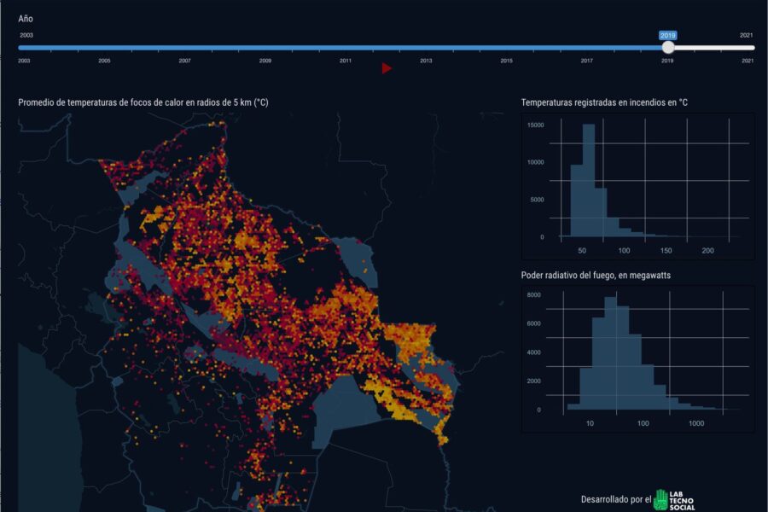Click the 'Temperaturas registradas en incendios' chart title
The width and height of the screenshot is (768, 512).
click(604, 102)
